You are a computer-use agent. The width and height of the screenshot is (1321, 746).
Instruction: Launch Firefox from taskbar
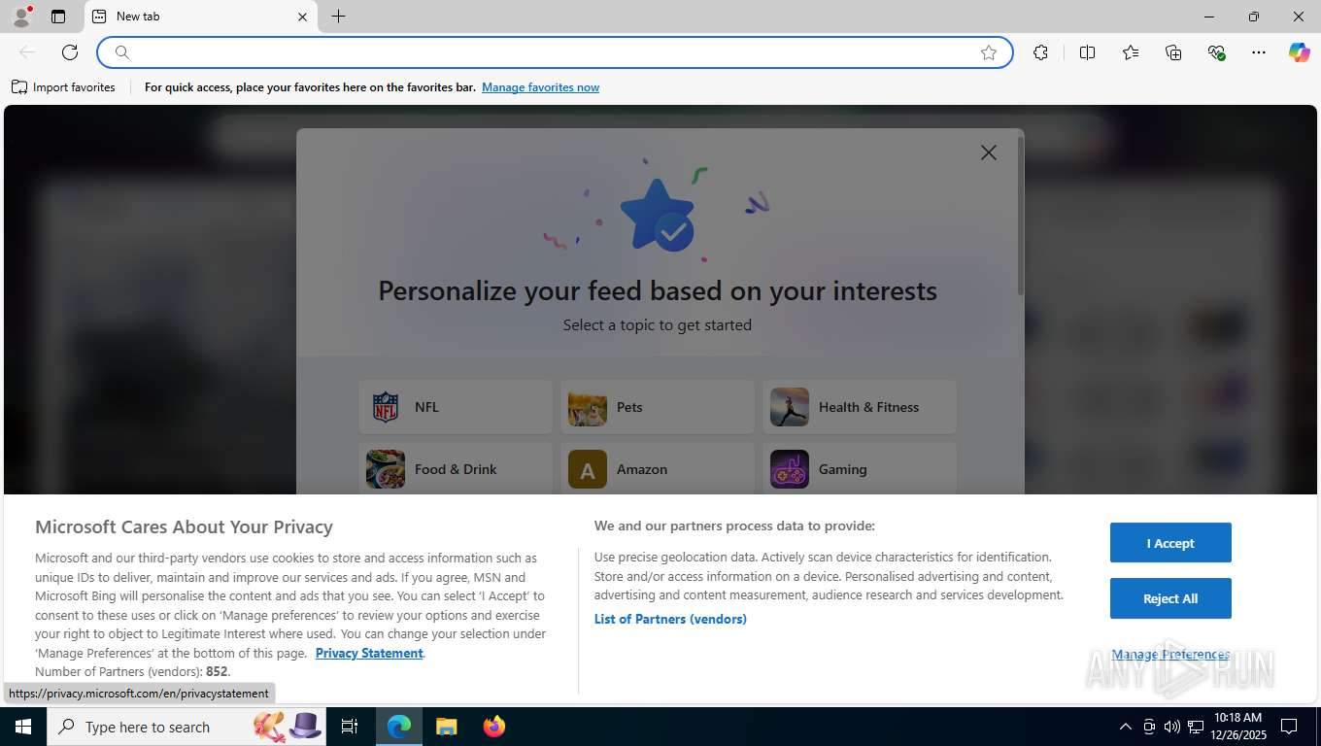coord(494,727)
